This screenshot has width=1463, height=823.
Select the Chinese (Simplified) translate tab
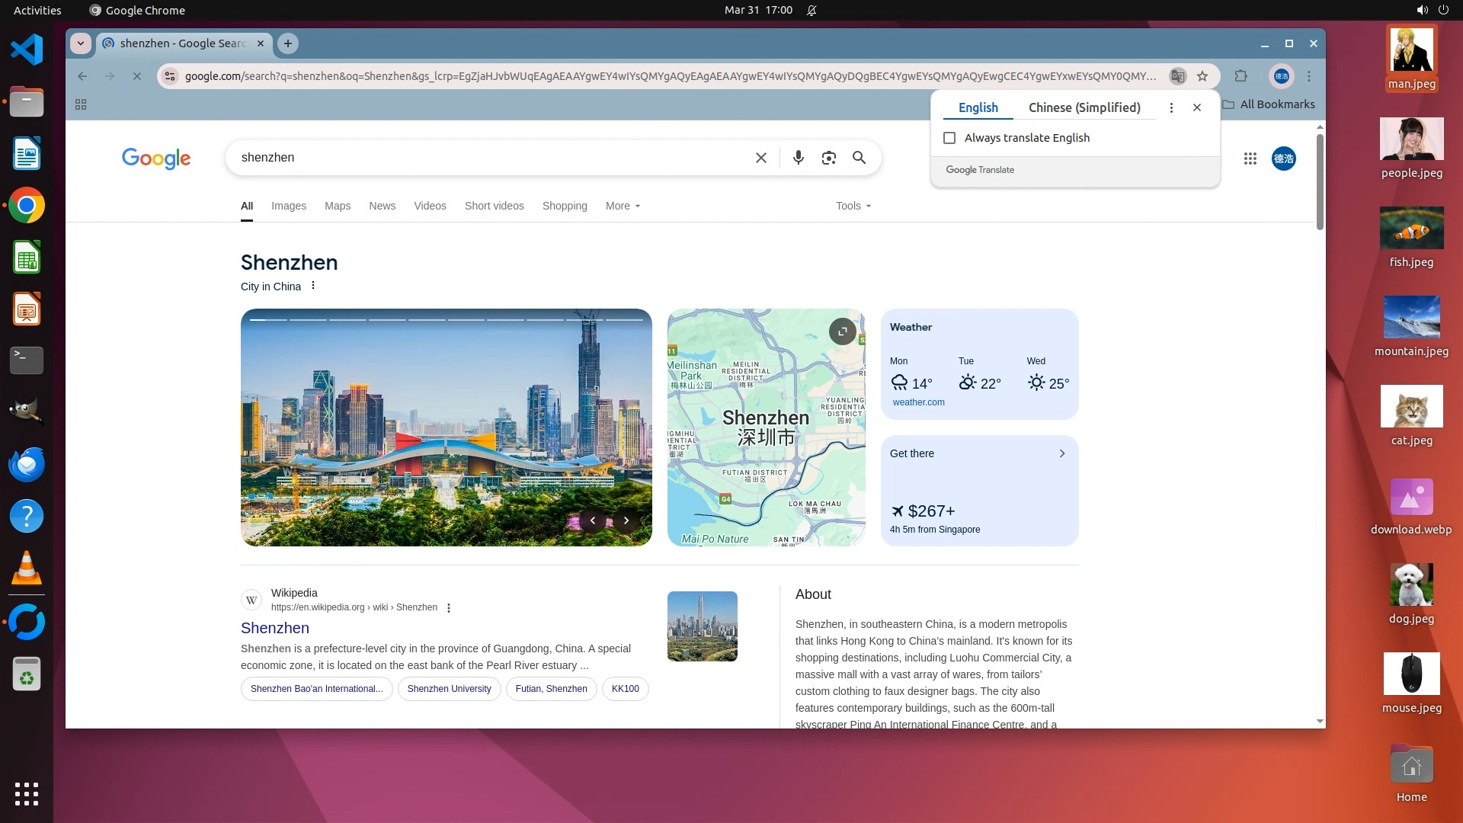(1084, 107)
